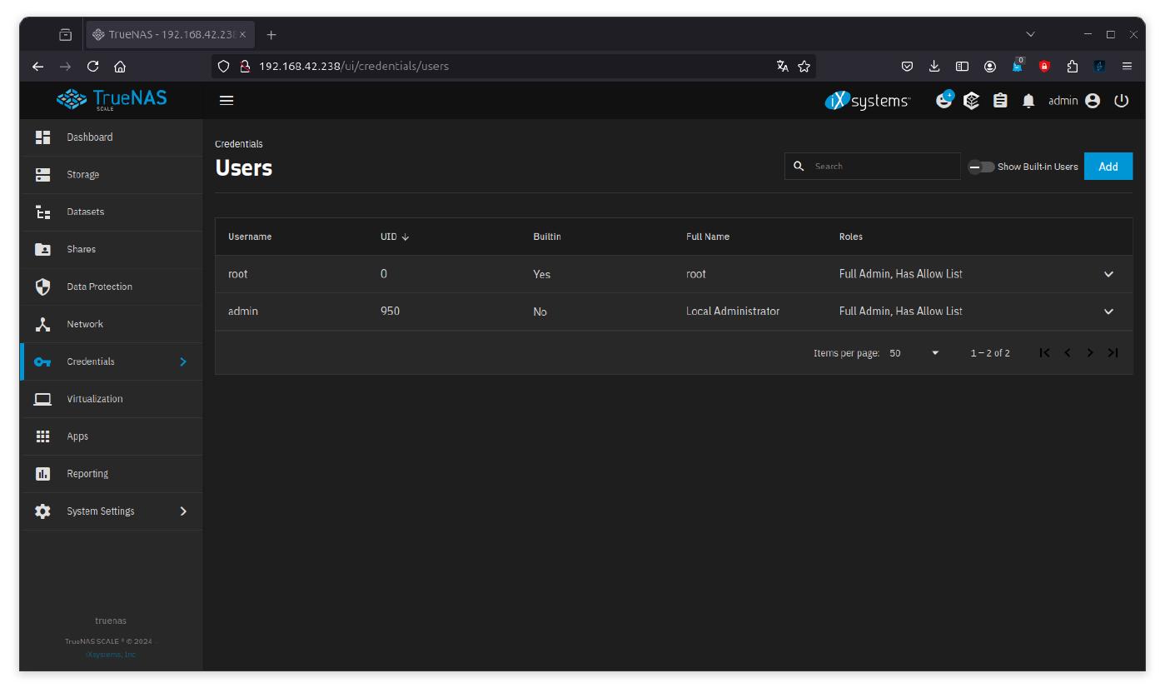Open the Virtualization section

tap(94, 399)
